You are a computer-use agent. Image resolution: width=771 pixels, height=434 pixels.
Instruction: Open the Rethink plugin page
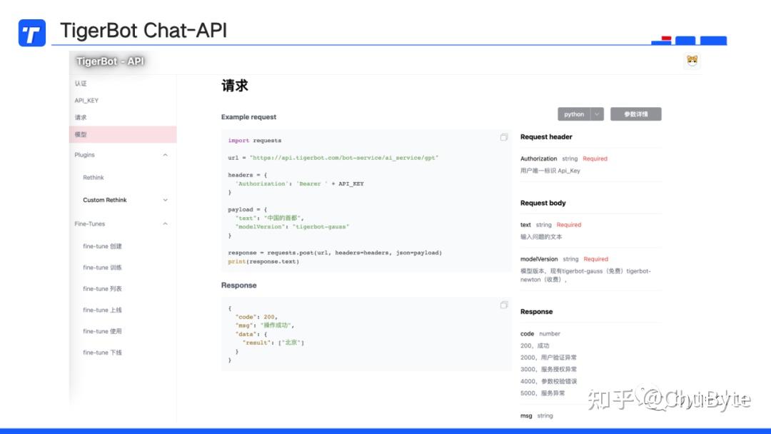click(94, 178)
